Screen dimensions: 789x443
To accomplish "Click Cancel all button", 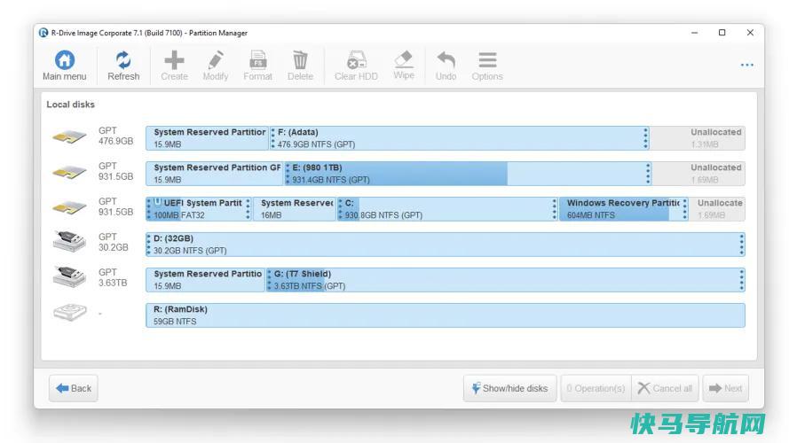I will (x=665, y=388).
